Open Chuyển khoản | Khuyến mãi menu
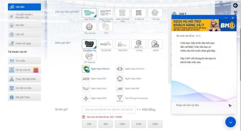Viewport: 241px width, 131px height. pyautogui.click(x=25, y=16)
